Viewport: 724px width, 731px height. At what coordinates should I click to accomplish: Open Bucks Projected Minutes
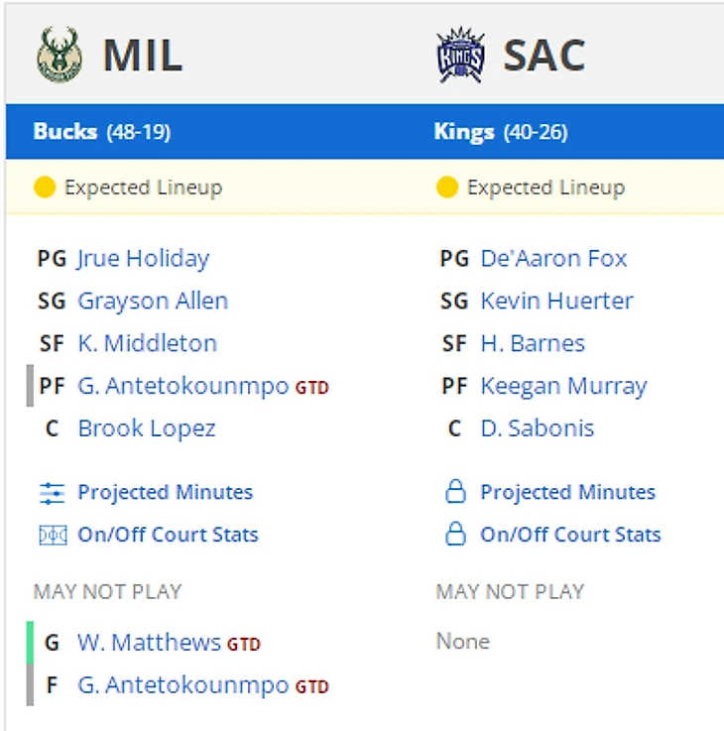[165, 492]
